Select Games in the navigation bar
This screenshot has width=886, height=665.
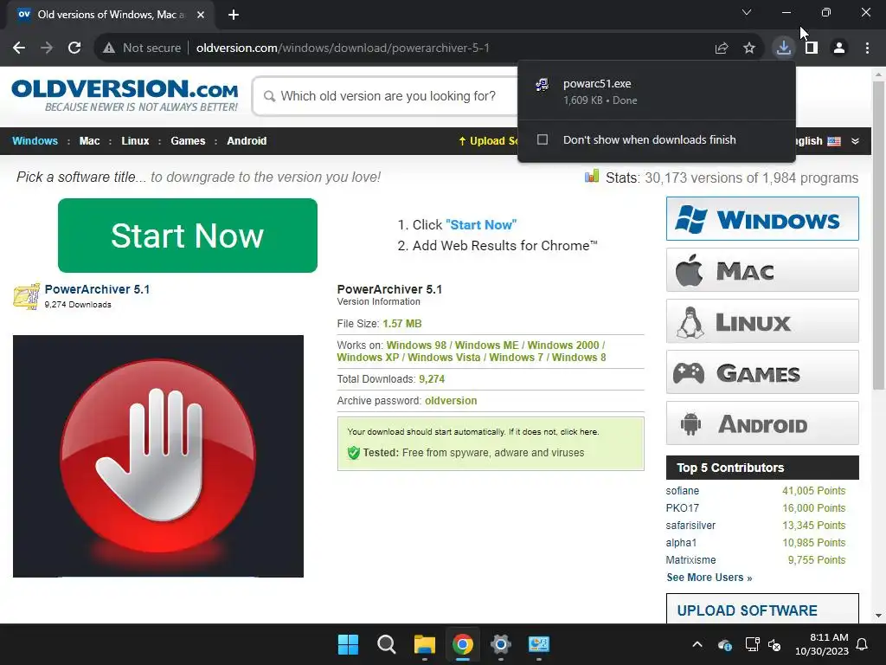click(x=188, y=141)
